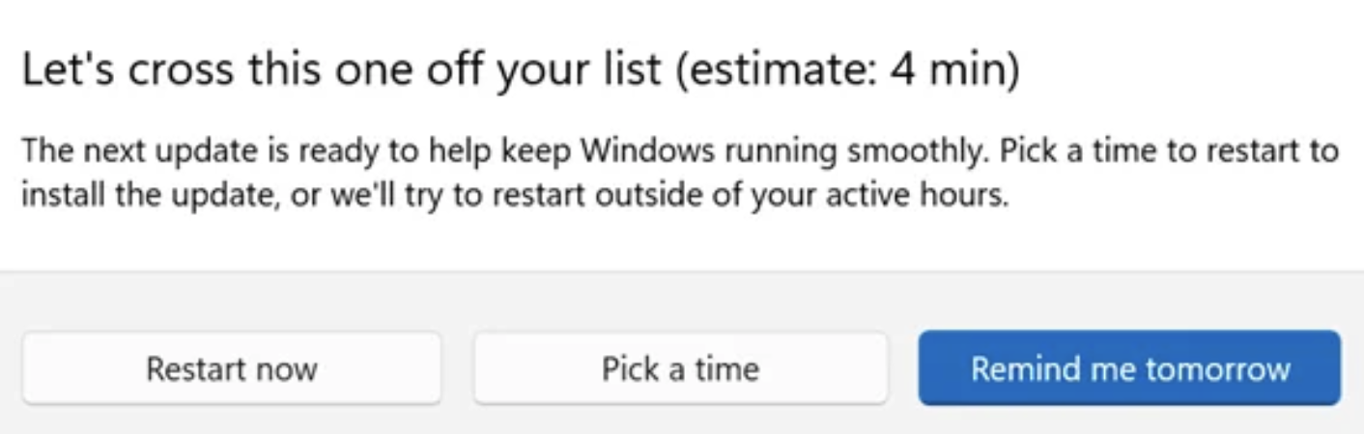Image resolution: width=1364 pixels, height=434 pixels.
Task: Click the Remind me tomorrow button
Action: click(1129, 368)
